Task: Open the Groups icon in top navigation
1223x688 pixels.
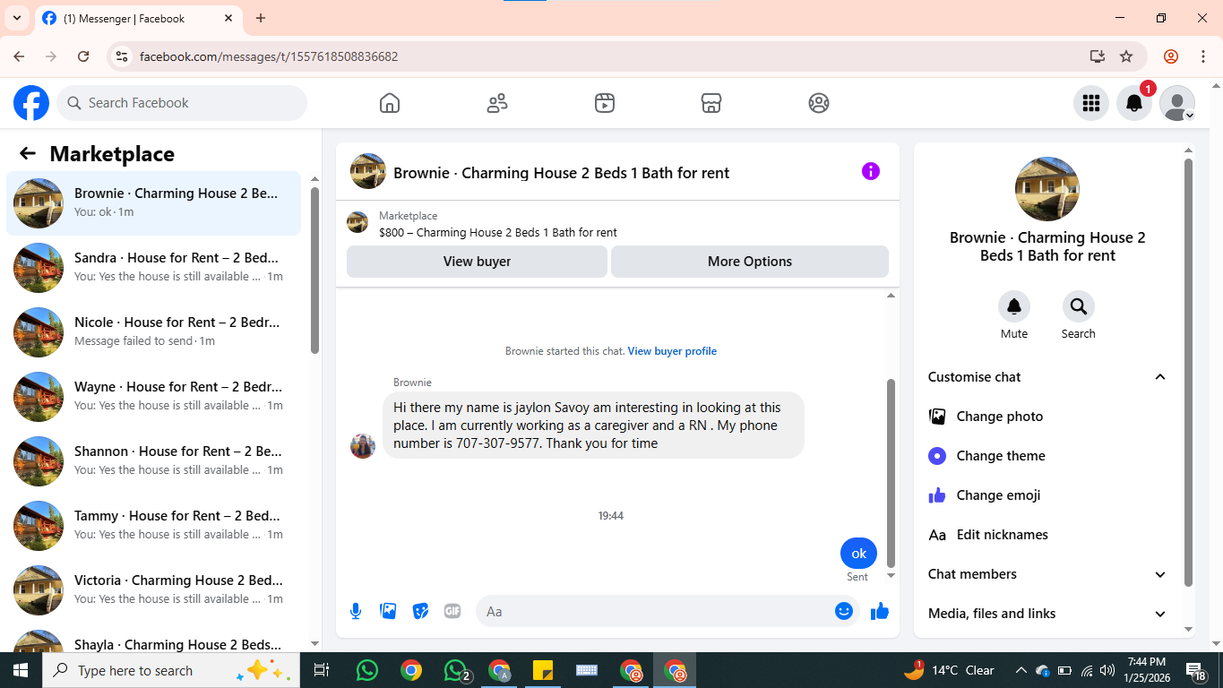Action: pos(819,103)
